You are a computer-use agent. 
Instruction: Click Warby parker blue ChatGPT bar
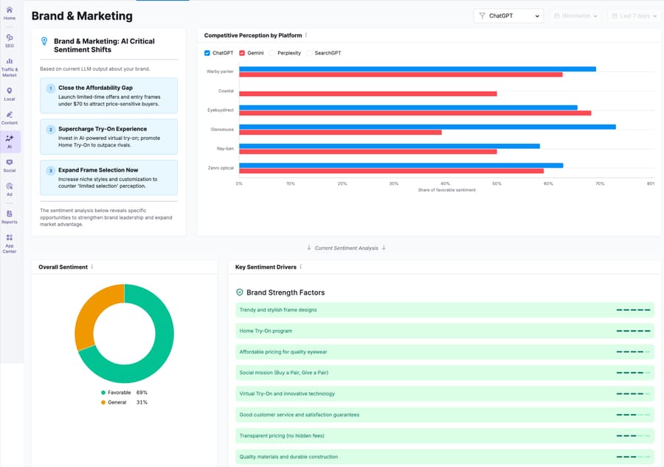click(418, 69)
